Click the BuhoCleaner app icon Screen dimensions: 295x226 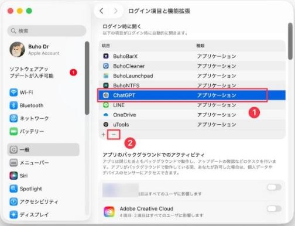(106, 66)
